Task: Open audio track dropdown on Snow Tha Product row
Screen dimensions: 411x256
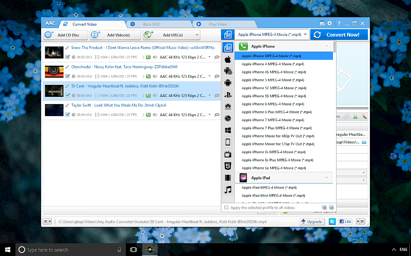Action: 209,57
